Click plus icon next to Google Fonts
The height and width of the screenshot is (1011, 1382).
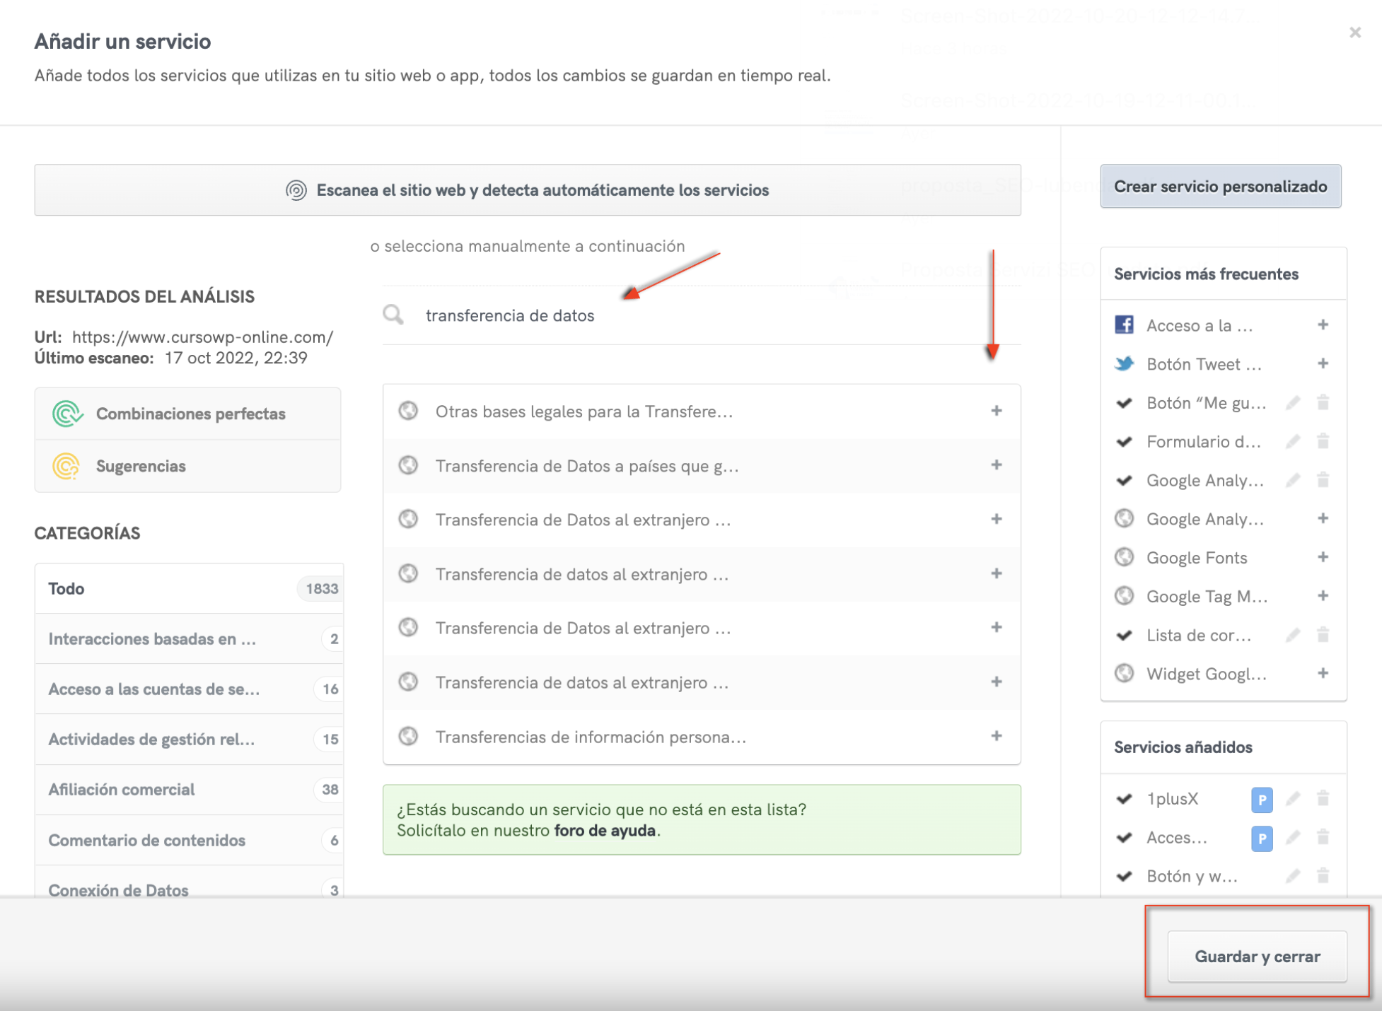(1323, 557)
